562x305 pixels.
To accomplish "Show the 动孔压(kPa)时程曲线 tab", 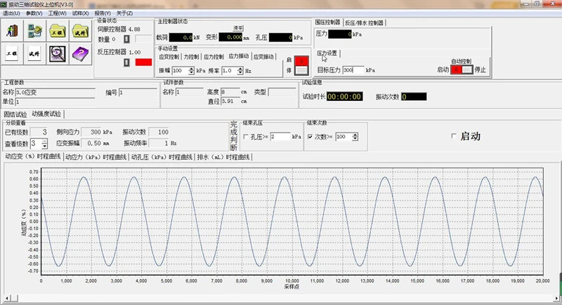I will [162, 157].
